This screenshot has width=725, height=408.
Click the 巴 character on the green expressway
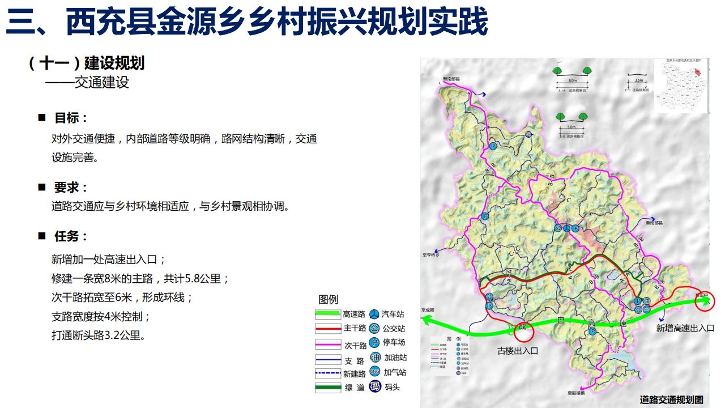click(x=561, y=320)
